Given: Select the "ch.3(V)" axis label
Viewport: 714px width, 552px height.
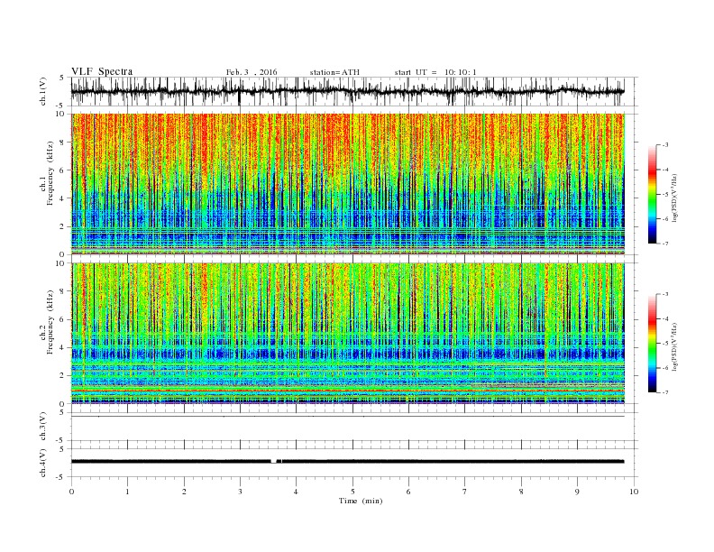Looking at the screenshot, I should [x=43, y=427].
